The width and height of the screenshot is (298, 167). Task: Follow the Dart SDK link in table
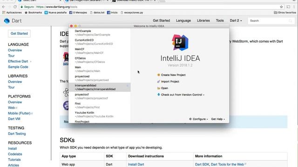point(202,164)
